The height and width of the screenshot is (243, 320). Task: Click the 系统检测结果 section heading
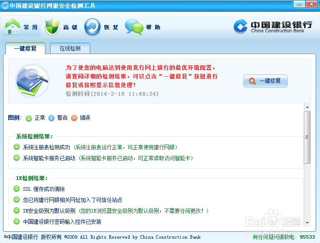click(x=34, y=136)
